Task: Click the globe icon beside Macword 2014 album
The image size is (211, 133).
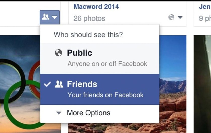Action: tap(171, 17)
